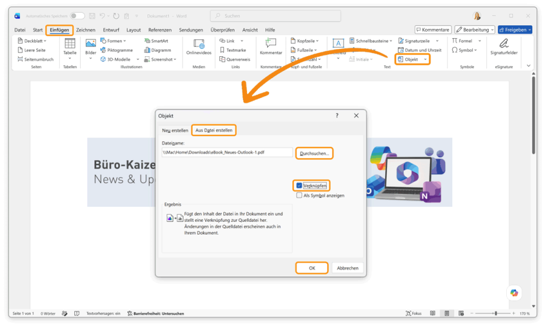The width and height of the screenshot is (545, 327).
Task: Expand the Freigeben share dropdown
Action: pyautogui.click(x=530, y=30)
